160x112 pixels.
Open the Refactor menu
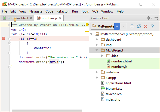click(x=63, y=11)
